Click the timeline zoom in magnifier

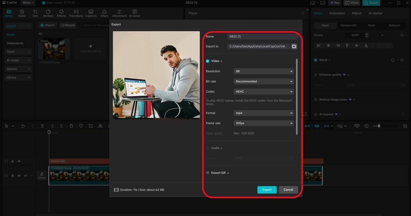click(405, 126)
